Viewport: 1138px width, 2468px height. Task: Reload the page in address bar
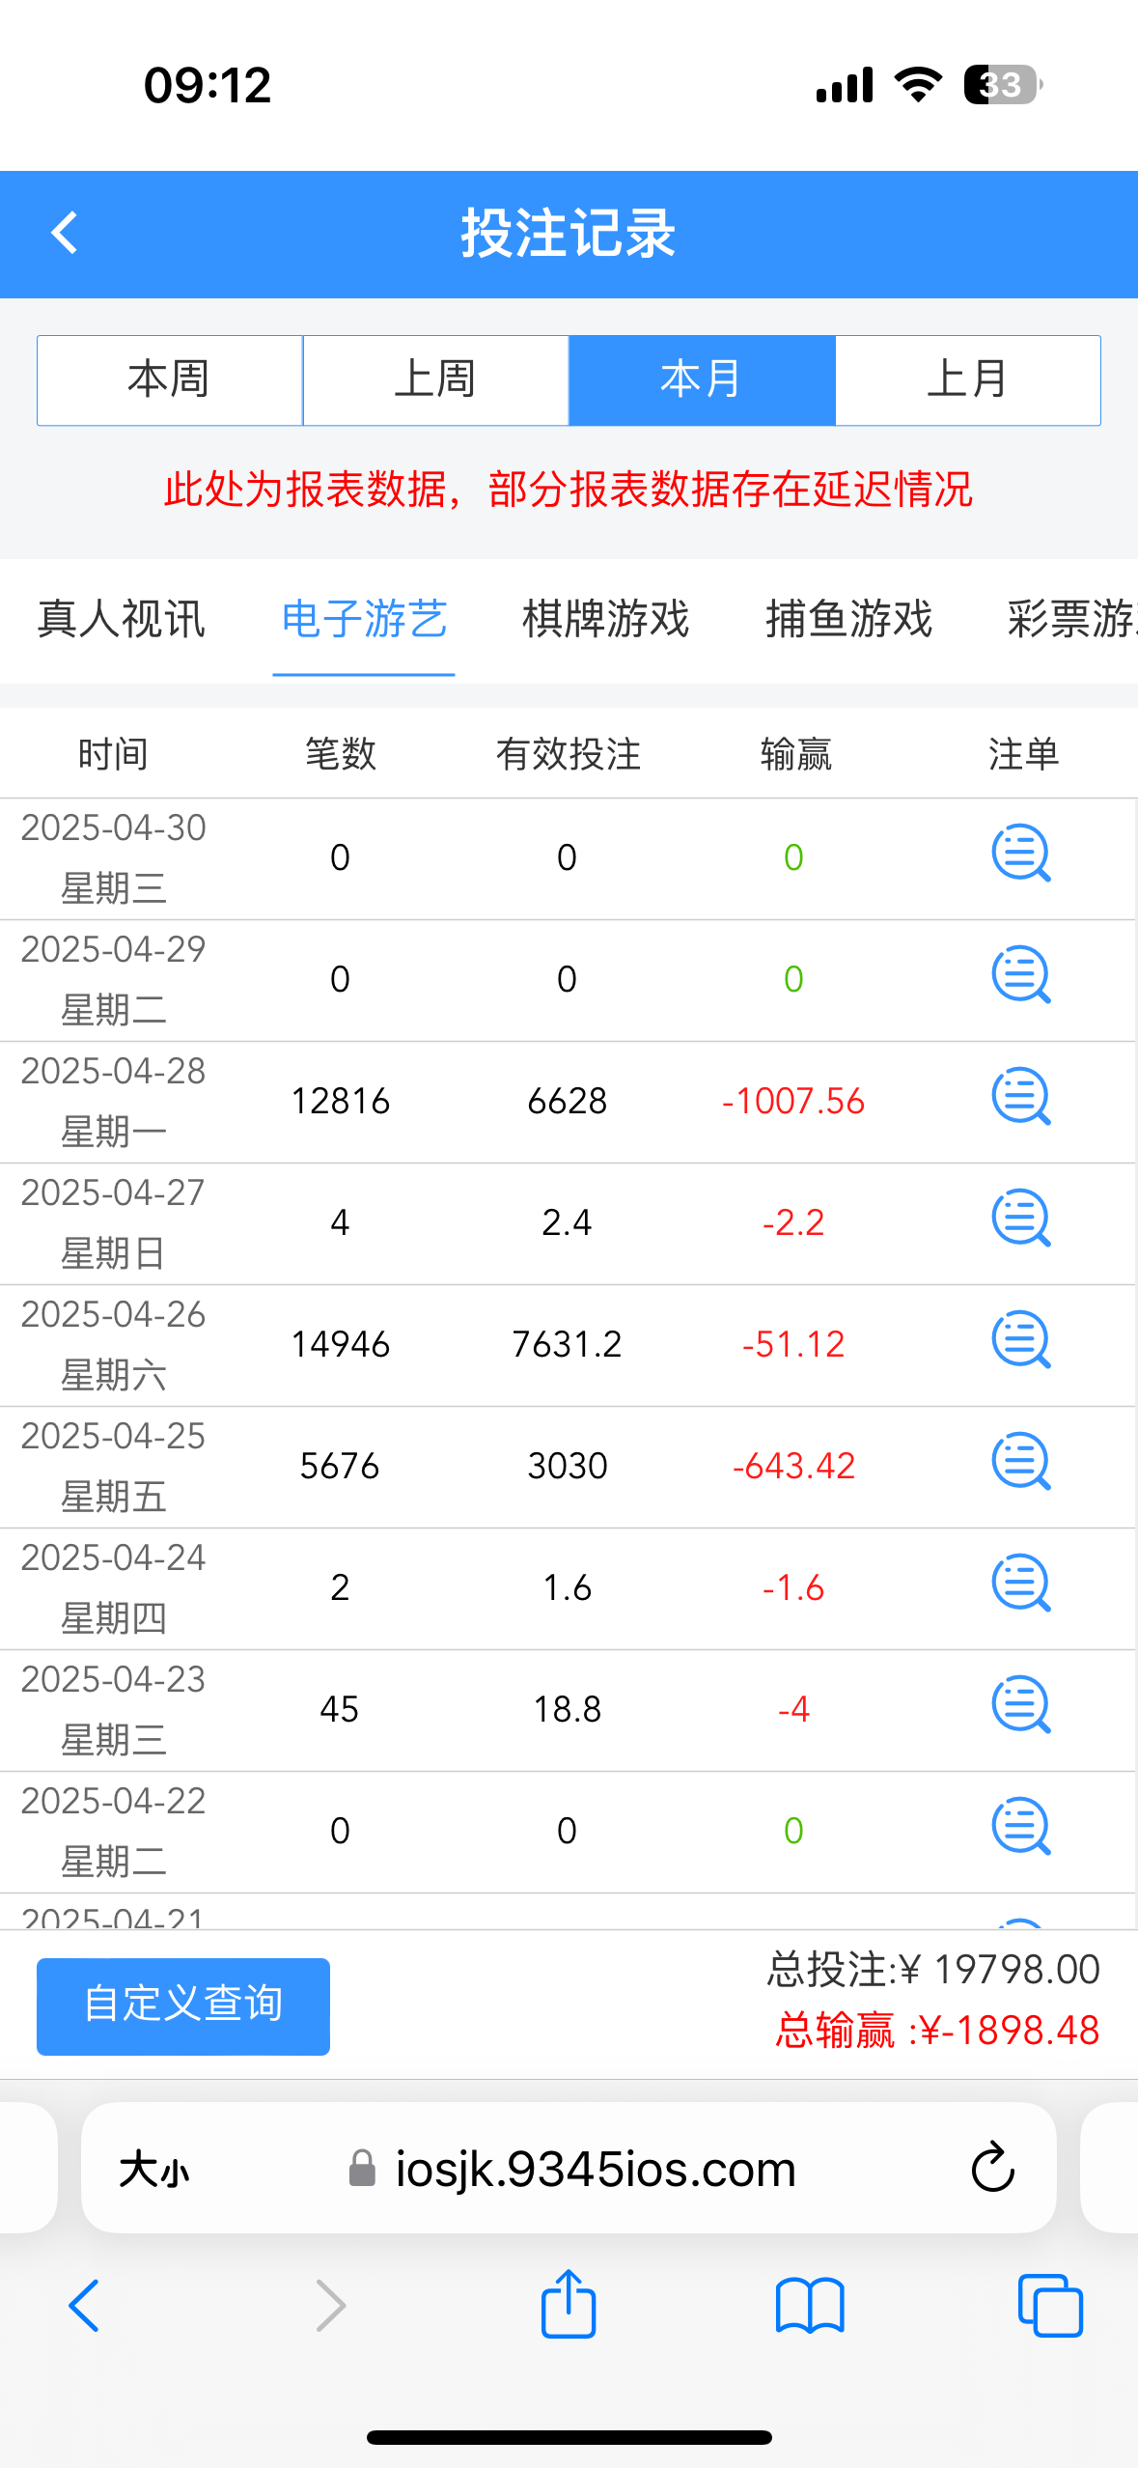click(992, 2169)
